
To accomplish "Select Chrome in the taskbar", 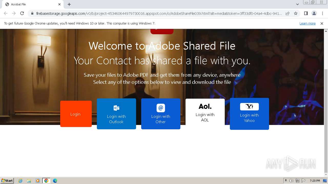I will (46, 181).
